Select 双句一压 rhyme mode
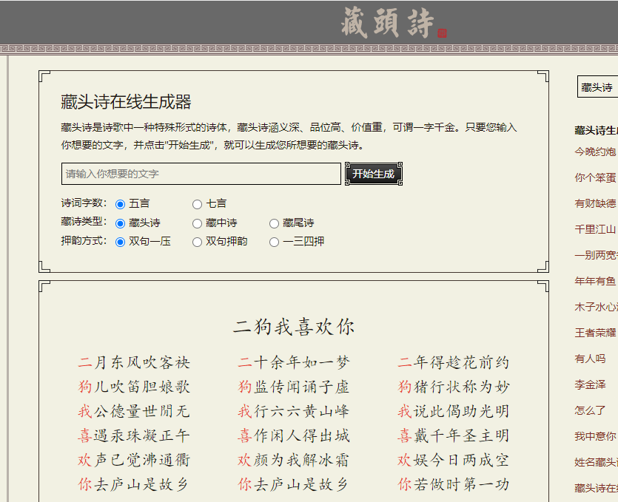This screenshot has width=618, height=502. tap(121, 242)
